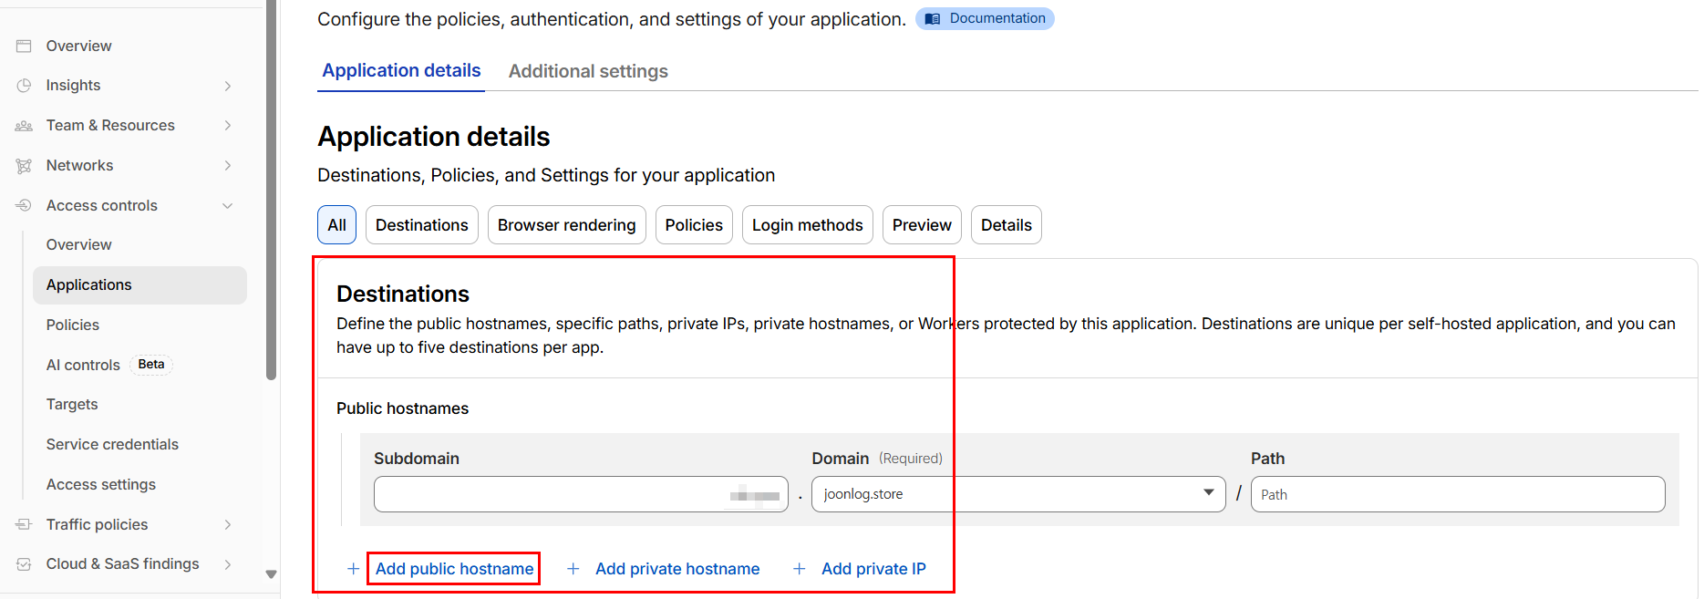Expand the Cloud & SaaS findings chevron

coord(228,564)
